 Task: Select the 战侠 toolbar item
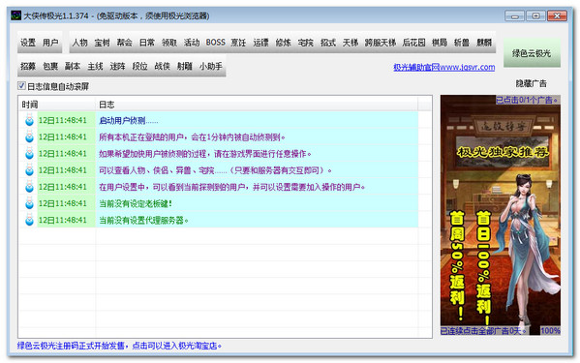click(x=162, y=67)
